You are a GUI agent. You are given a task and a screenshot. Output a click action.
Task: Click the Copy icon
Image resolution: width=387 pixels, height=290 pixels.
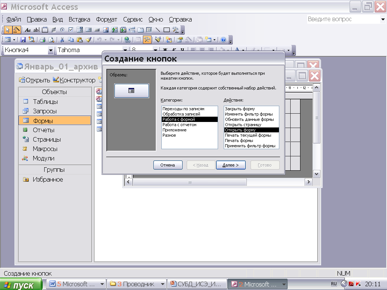click(x=71, y=40)
